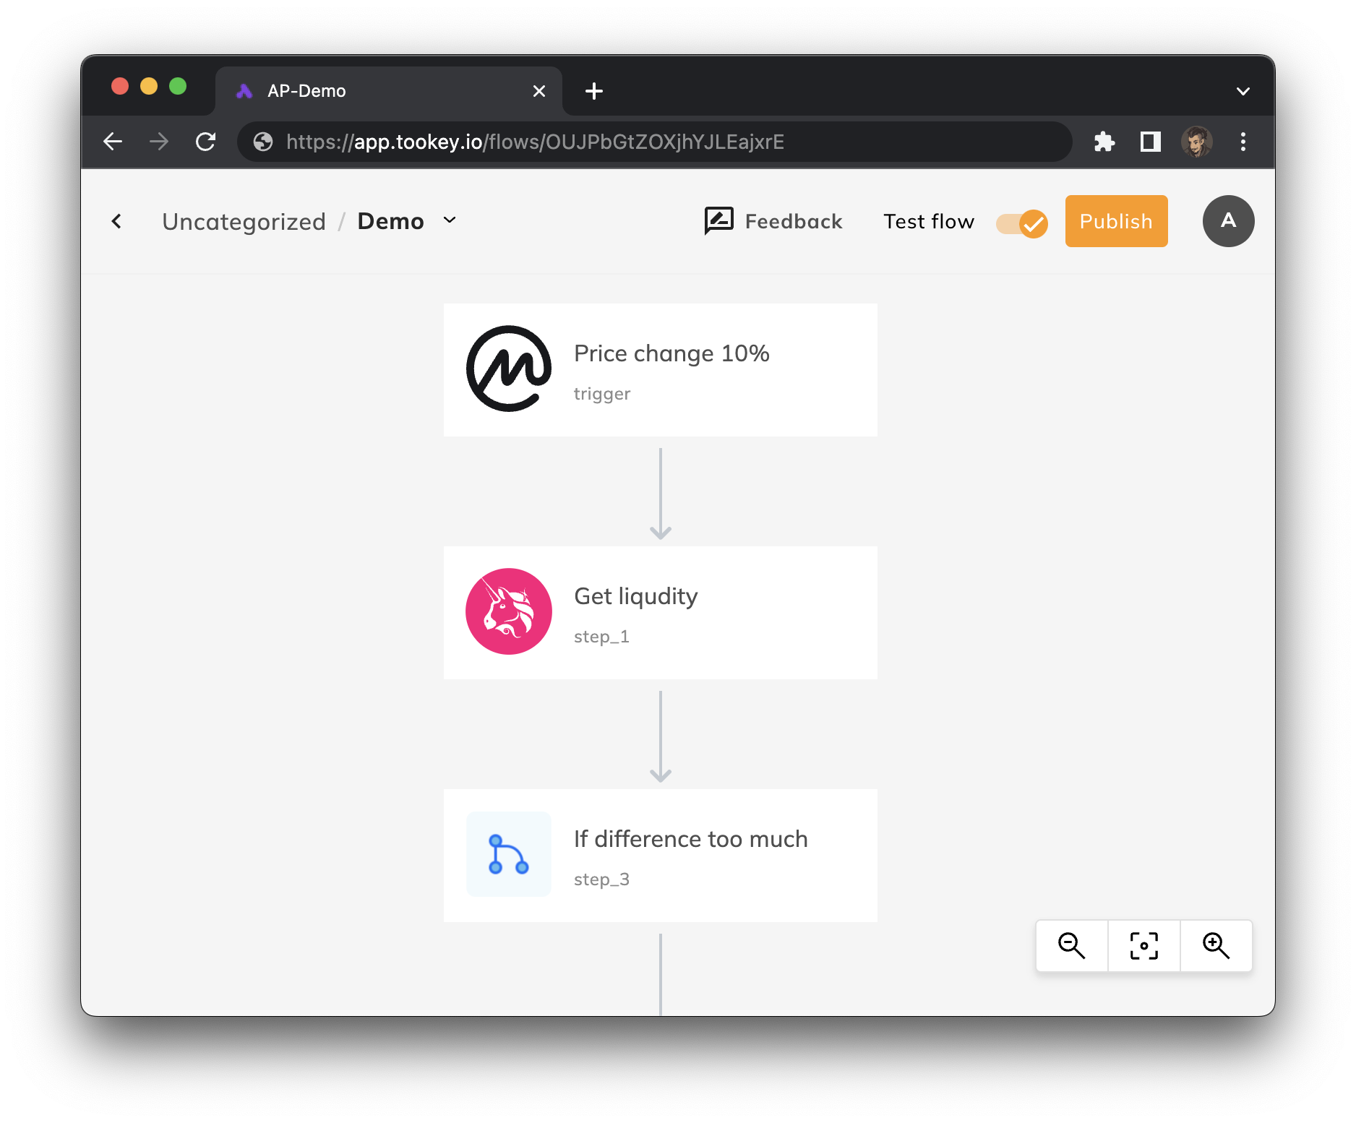Click the back arrow next to Uncategorized
Viewport: 1356px width, 1123px height.
pos(116,221)
